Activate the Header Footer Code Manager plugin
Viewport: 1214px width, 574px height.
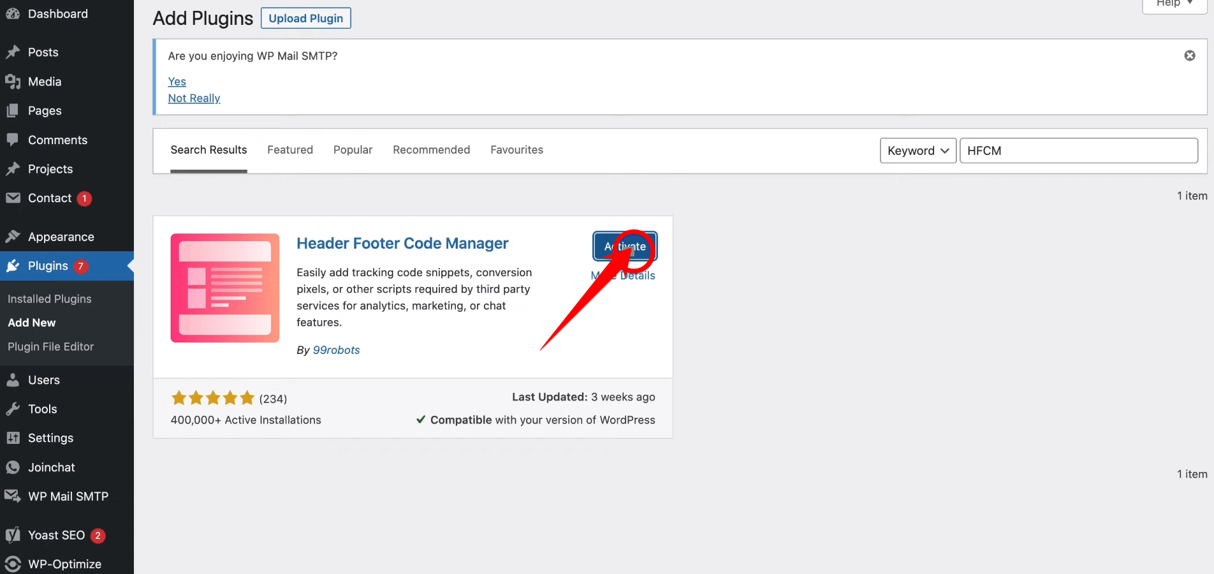click(x=625, y=246)
